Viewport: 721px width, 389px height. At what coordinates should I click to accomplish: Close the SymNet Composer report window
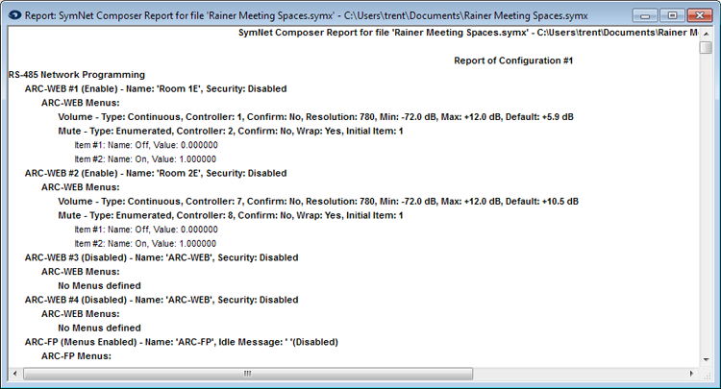click(x=700, y=15)
